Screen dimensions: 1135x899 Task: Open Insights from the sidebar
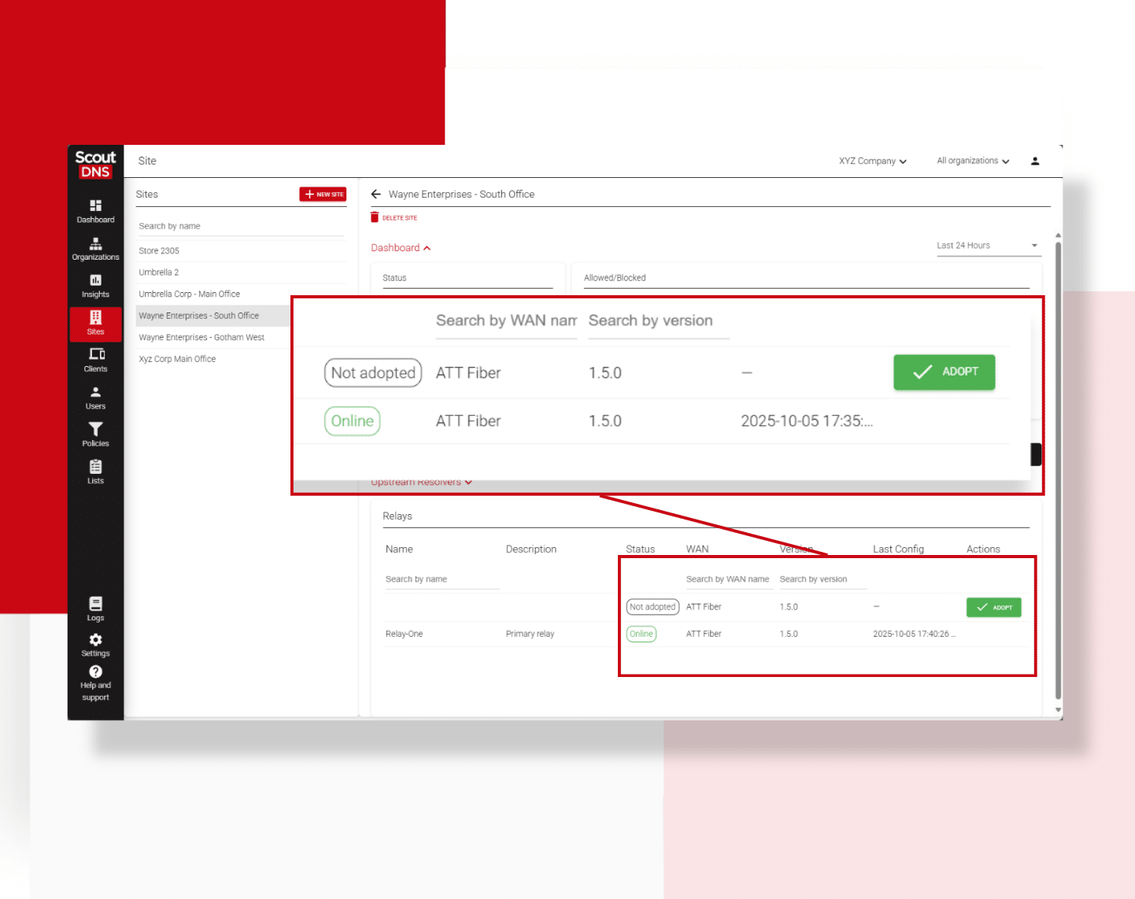95,285
